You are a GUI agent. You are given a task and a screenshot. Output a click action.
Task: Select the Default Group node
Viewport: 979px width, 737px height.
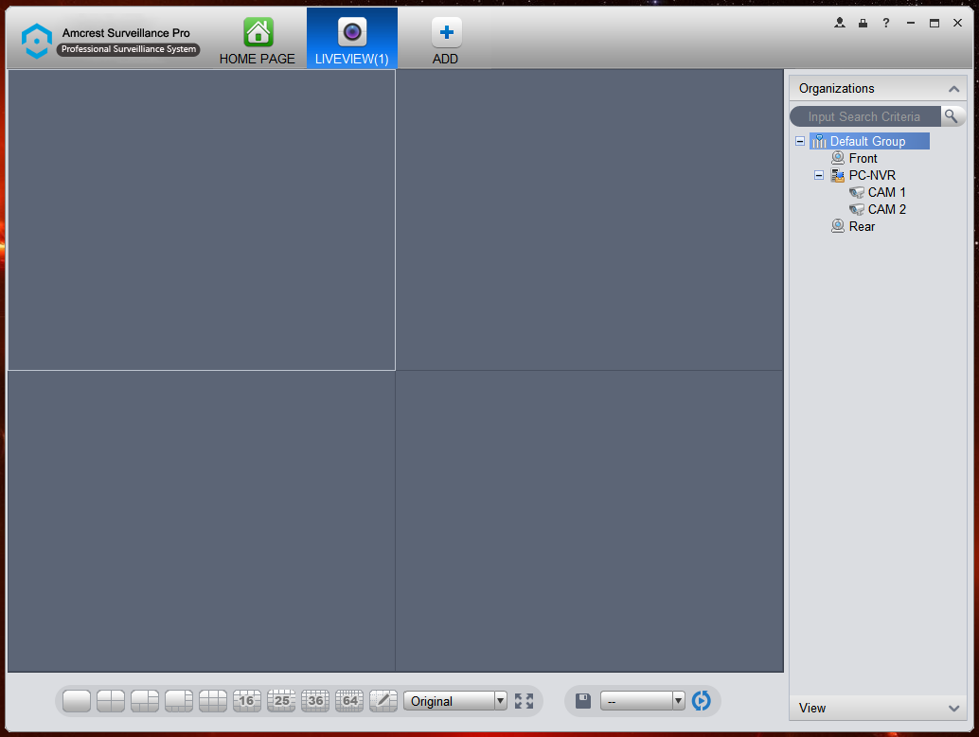[x=869, y=141]
